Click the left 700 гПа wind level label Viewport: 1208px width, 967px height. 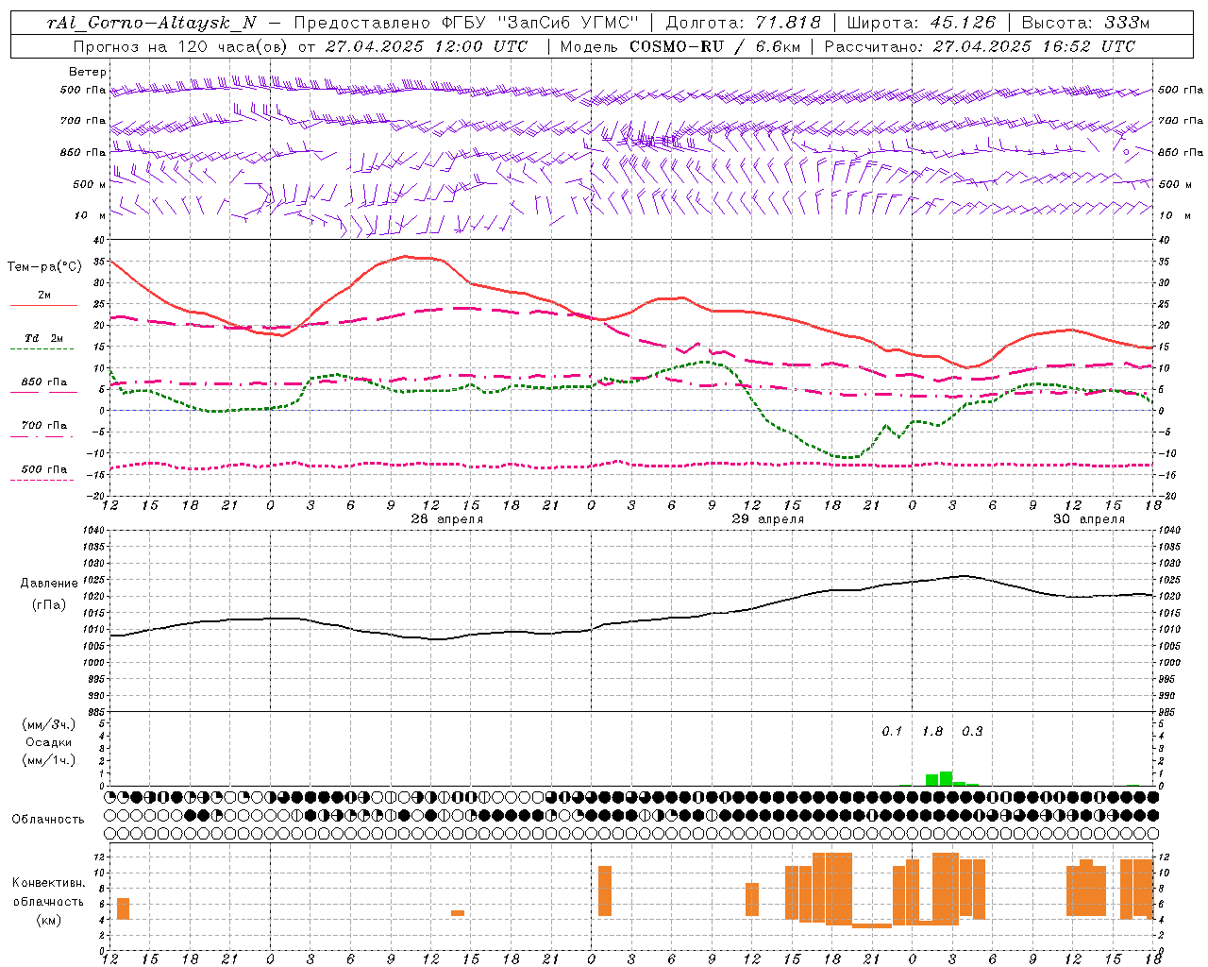tap(83, 121)
